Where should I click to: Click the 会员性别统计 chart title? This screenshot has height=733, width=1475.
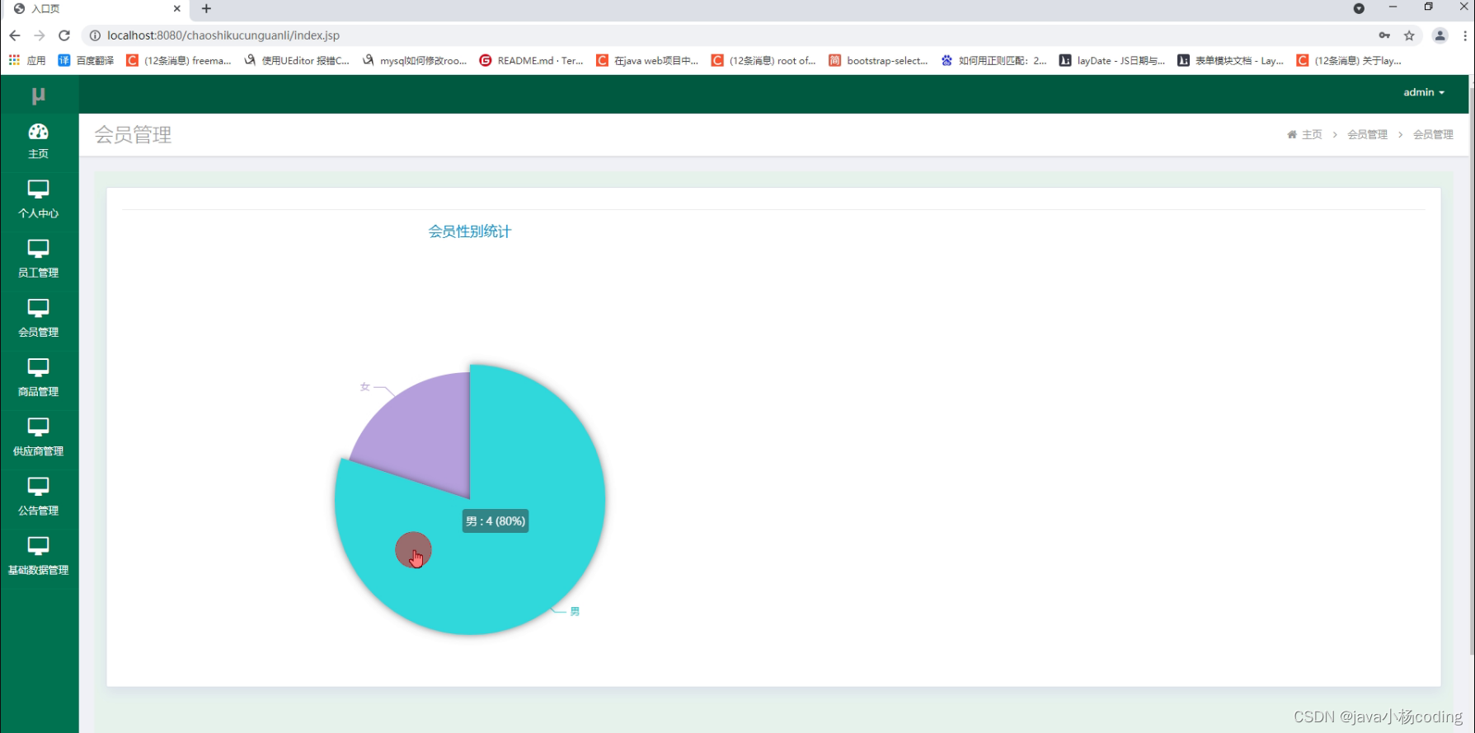point(469,231)
